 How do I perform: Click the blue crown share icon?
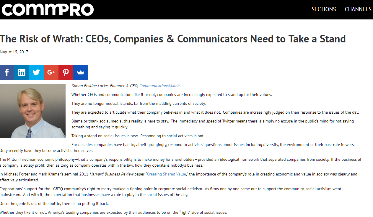[81, 72]
